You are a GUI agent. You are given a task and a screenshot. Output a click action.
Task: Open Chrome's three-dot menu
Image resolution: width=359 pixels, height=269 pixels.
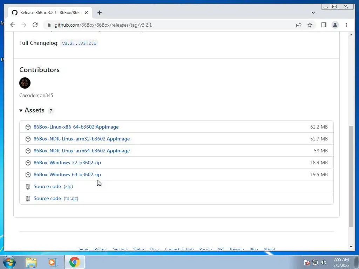point(346,25)
